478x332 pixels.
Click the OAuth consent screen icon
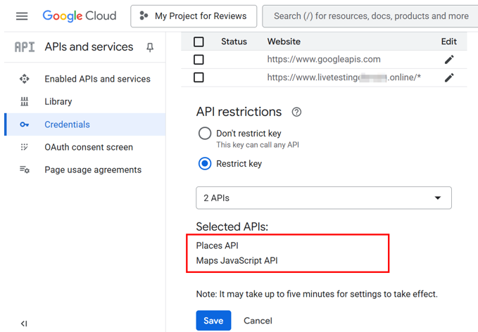pos(25,147)
